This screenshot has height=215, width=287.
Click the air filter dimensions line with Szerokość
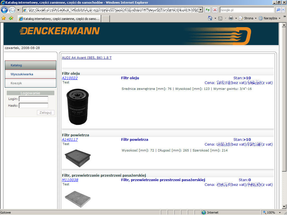[x=175, y=150]
